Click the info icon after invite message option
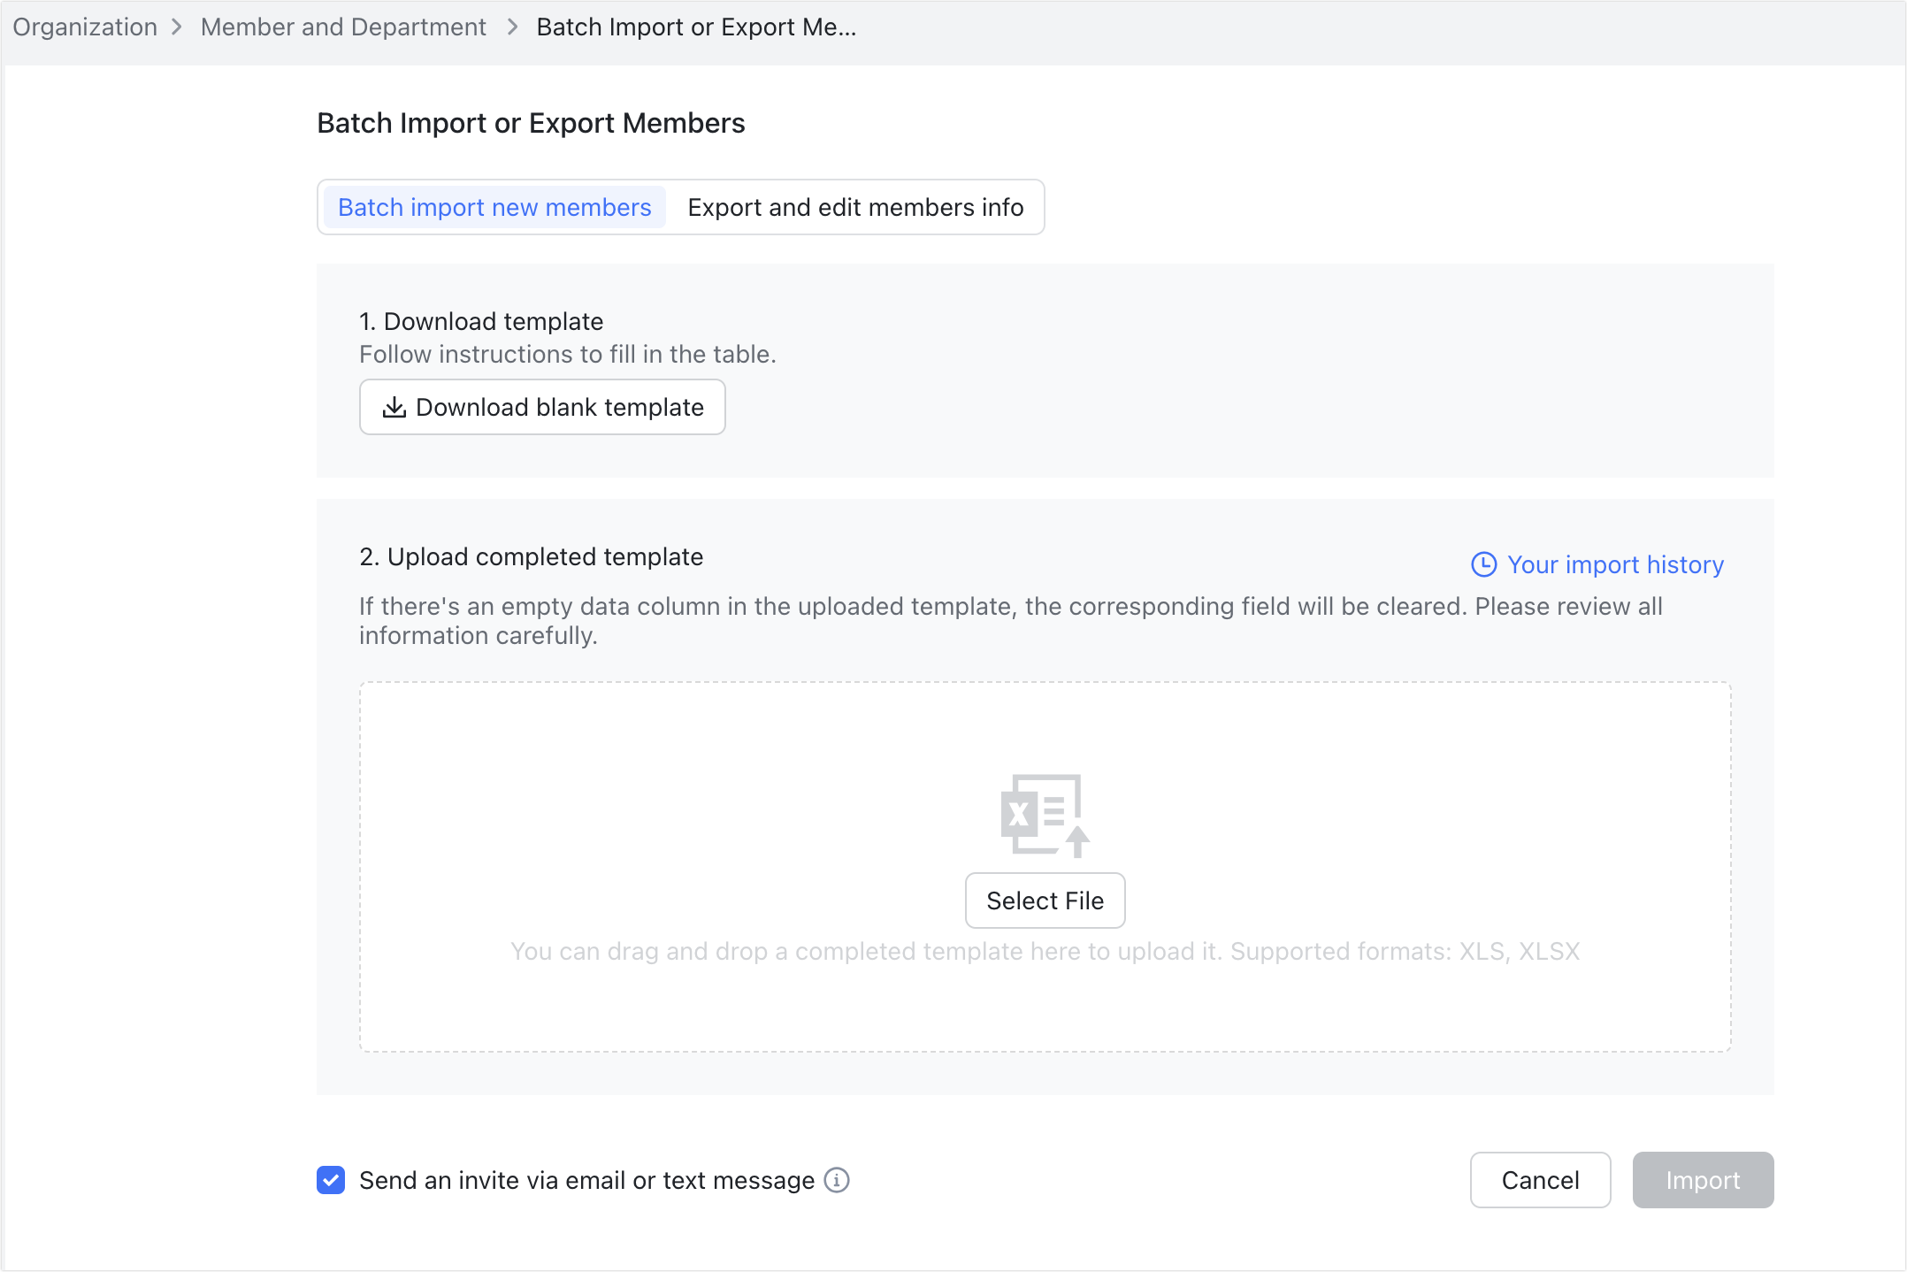This screenshot has height=1272, width=1907. coord(836,1180)
